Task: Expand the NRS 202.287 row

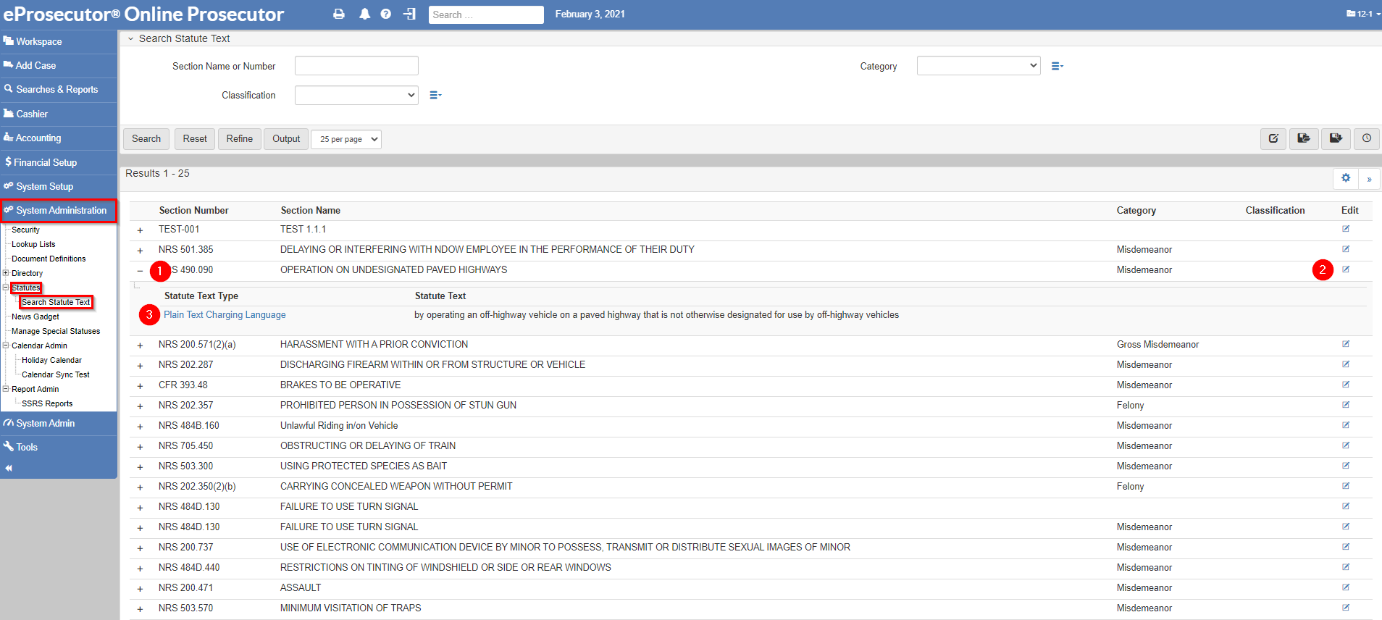Action: 140,366
